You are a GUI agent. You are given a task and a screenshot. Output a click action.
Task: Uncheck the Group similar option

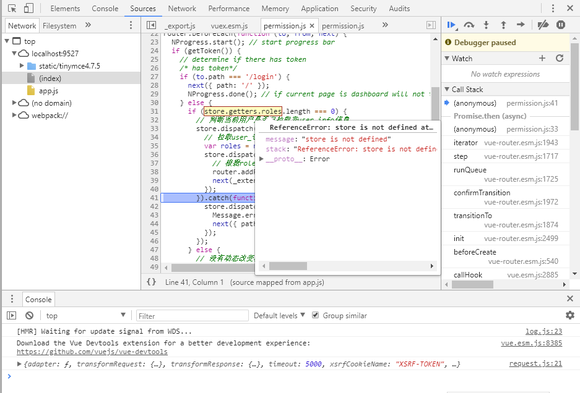click(316, 315)
